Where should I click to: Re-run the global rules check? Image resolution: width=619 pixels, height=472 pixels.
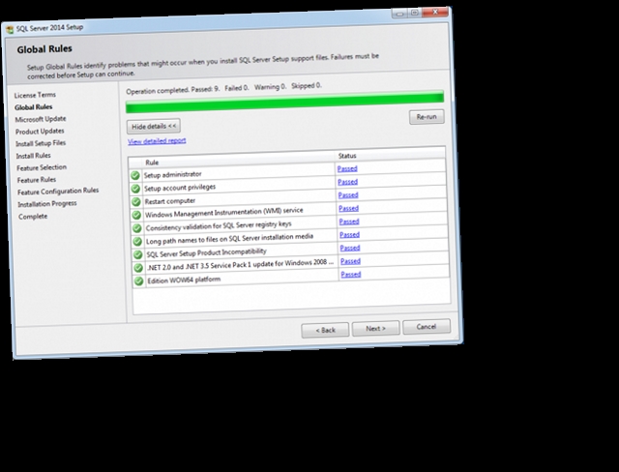point(427,117)
